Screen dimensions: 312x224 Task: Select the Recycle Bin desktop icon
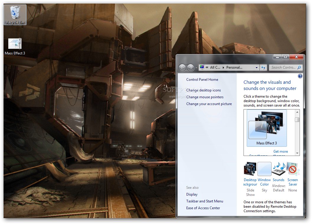(x=15, y=15)
